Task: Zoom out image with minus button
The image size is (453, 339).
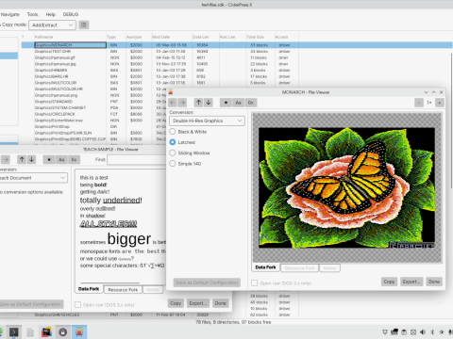Action: [419, 103]
